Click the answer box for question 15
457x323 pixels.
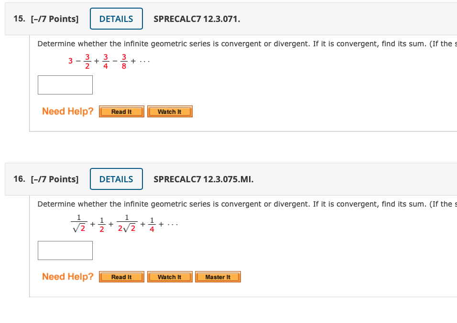pyautogui.click(x=65, y=84)
